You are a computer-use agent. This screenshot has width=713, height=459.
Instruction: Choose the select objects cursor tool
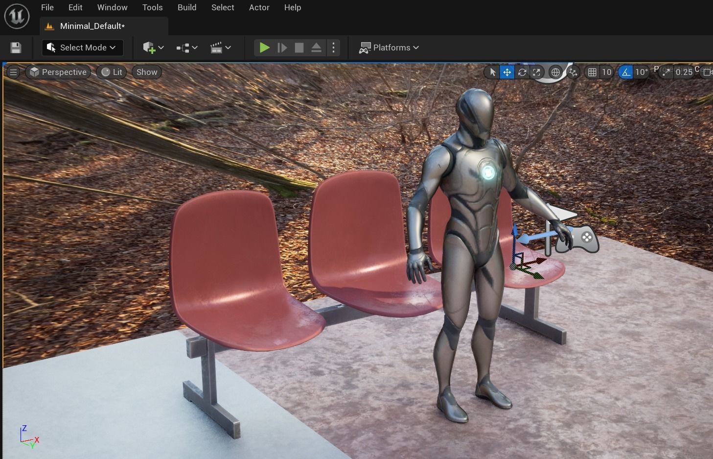492,72
